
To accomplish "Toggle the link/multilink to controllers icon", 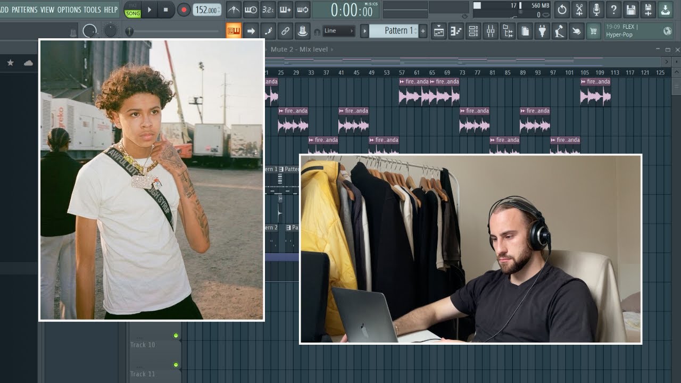I will (x=285, y=31).
